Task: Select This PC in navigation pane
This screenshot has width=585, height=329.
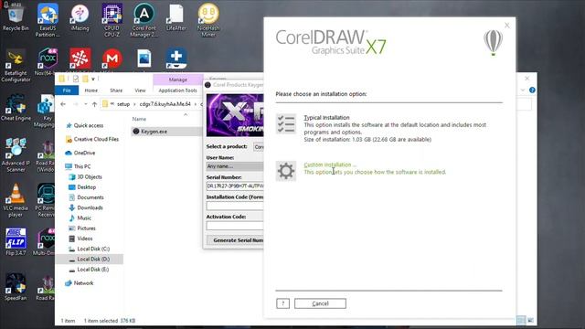Action: pos(82,166)
